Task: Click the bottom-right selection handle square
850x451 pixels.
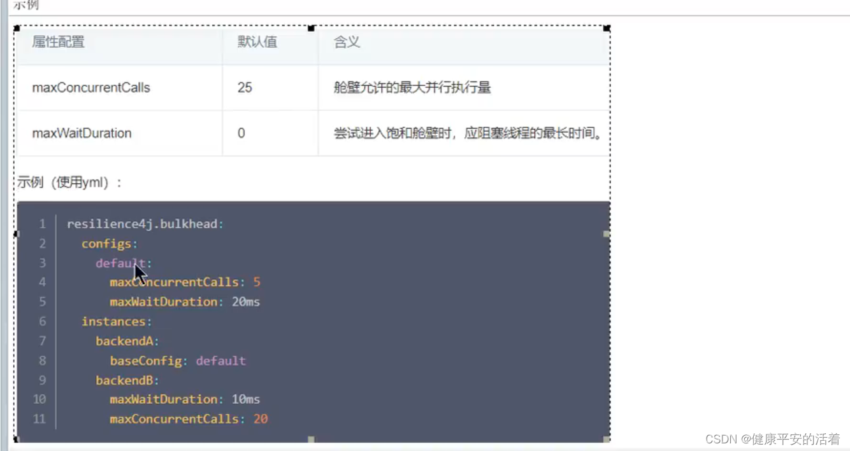Action: click(x=605, y=439)
